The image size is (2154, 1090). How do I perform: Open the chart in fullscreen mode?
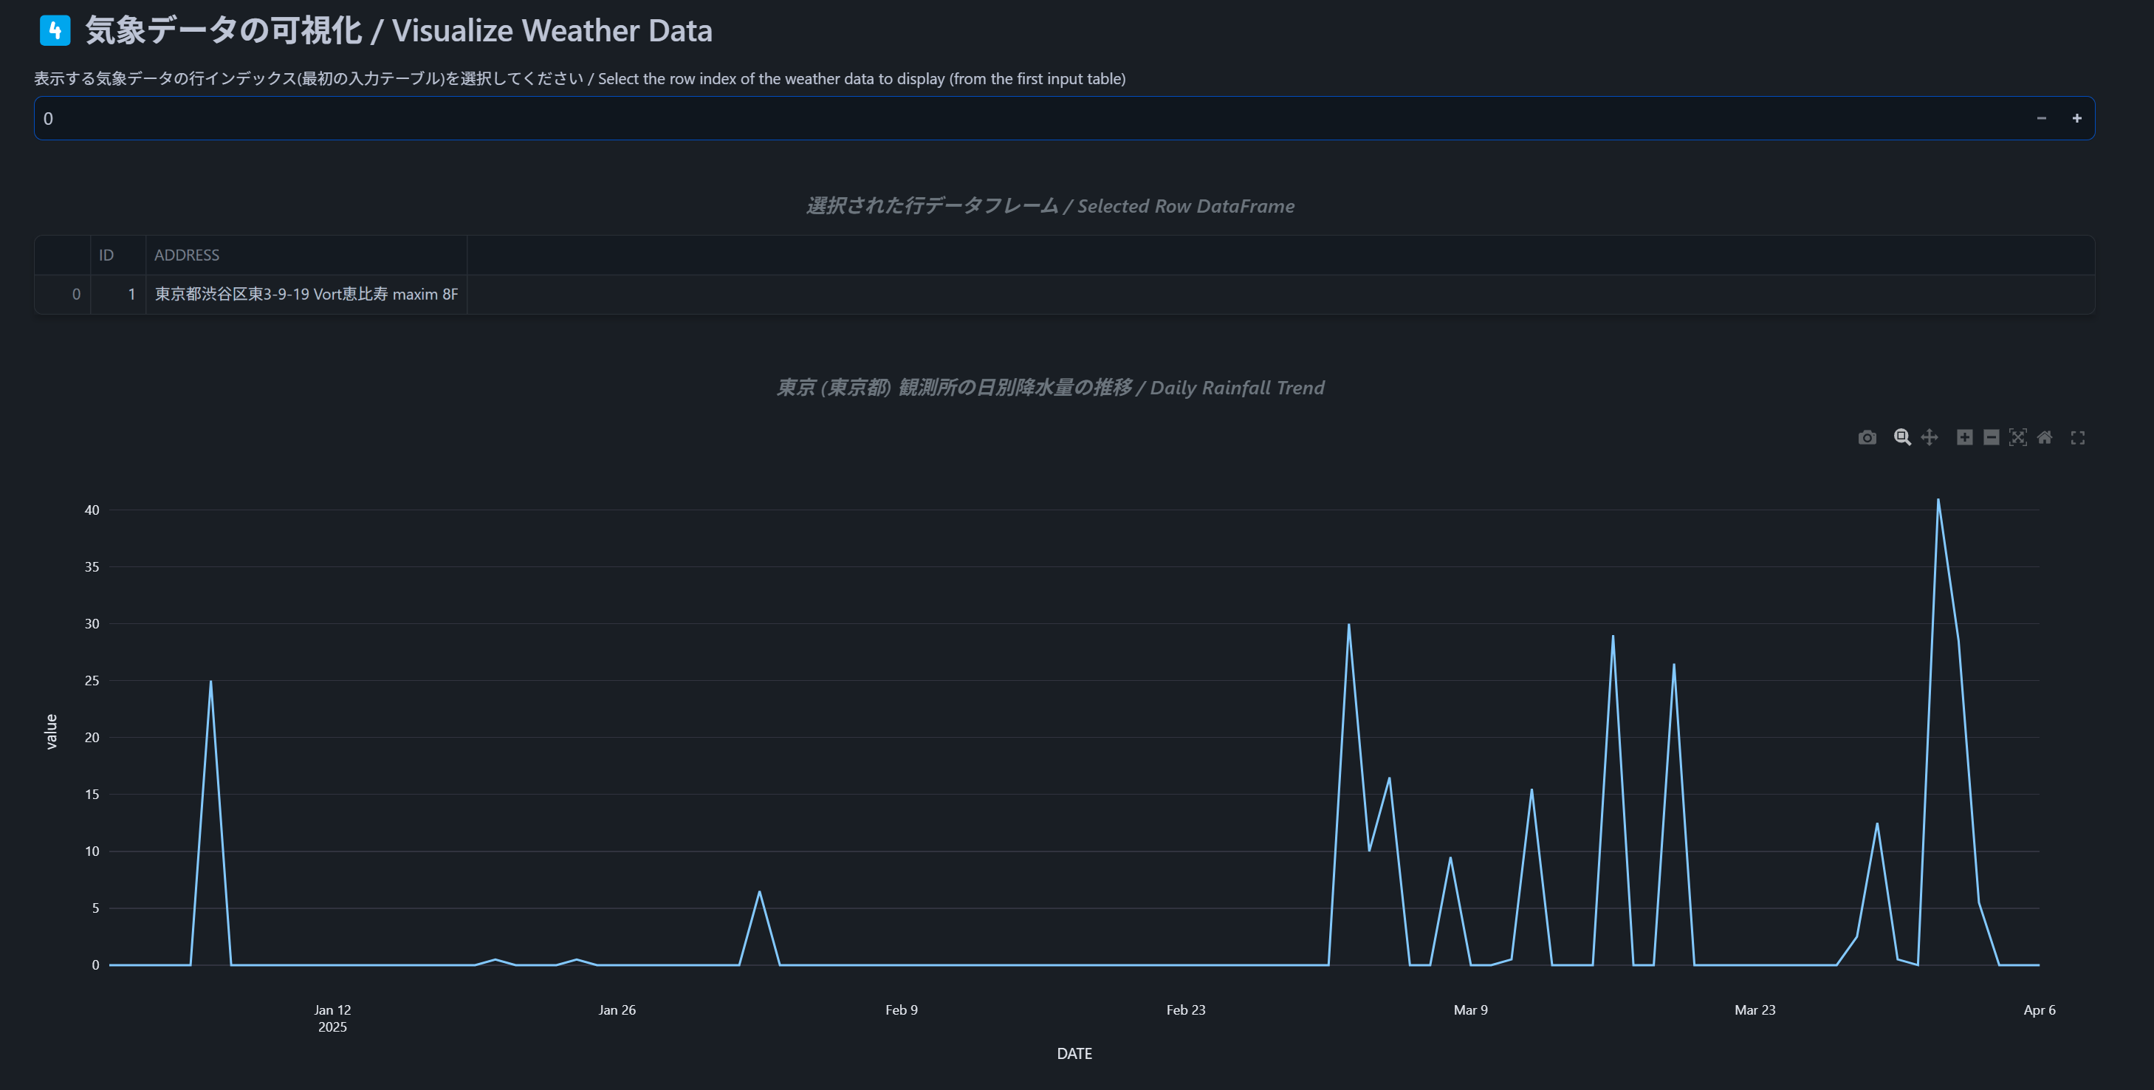(x=2077, y=437)
